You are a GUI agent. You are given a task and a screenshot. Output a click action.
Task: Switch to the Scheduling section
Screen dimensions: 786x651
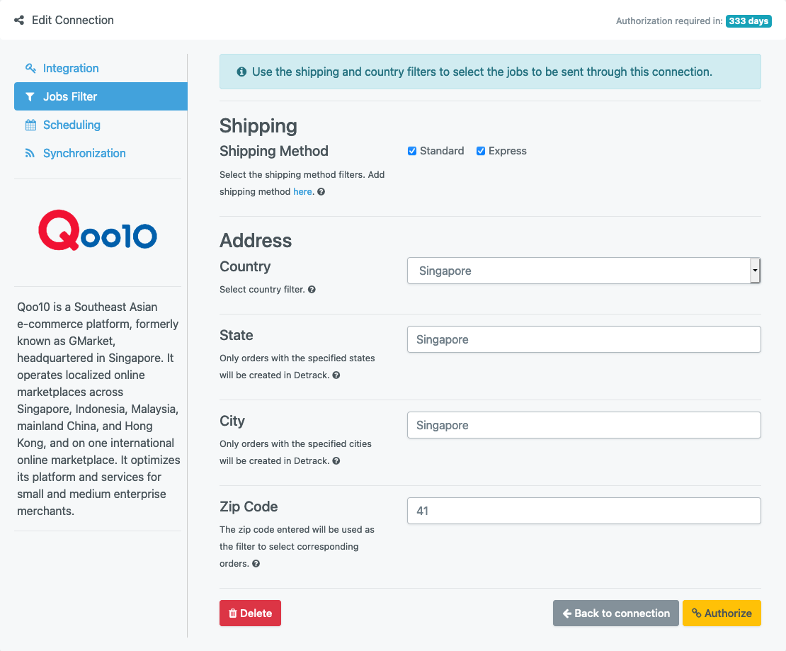70,125
